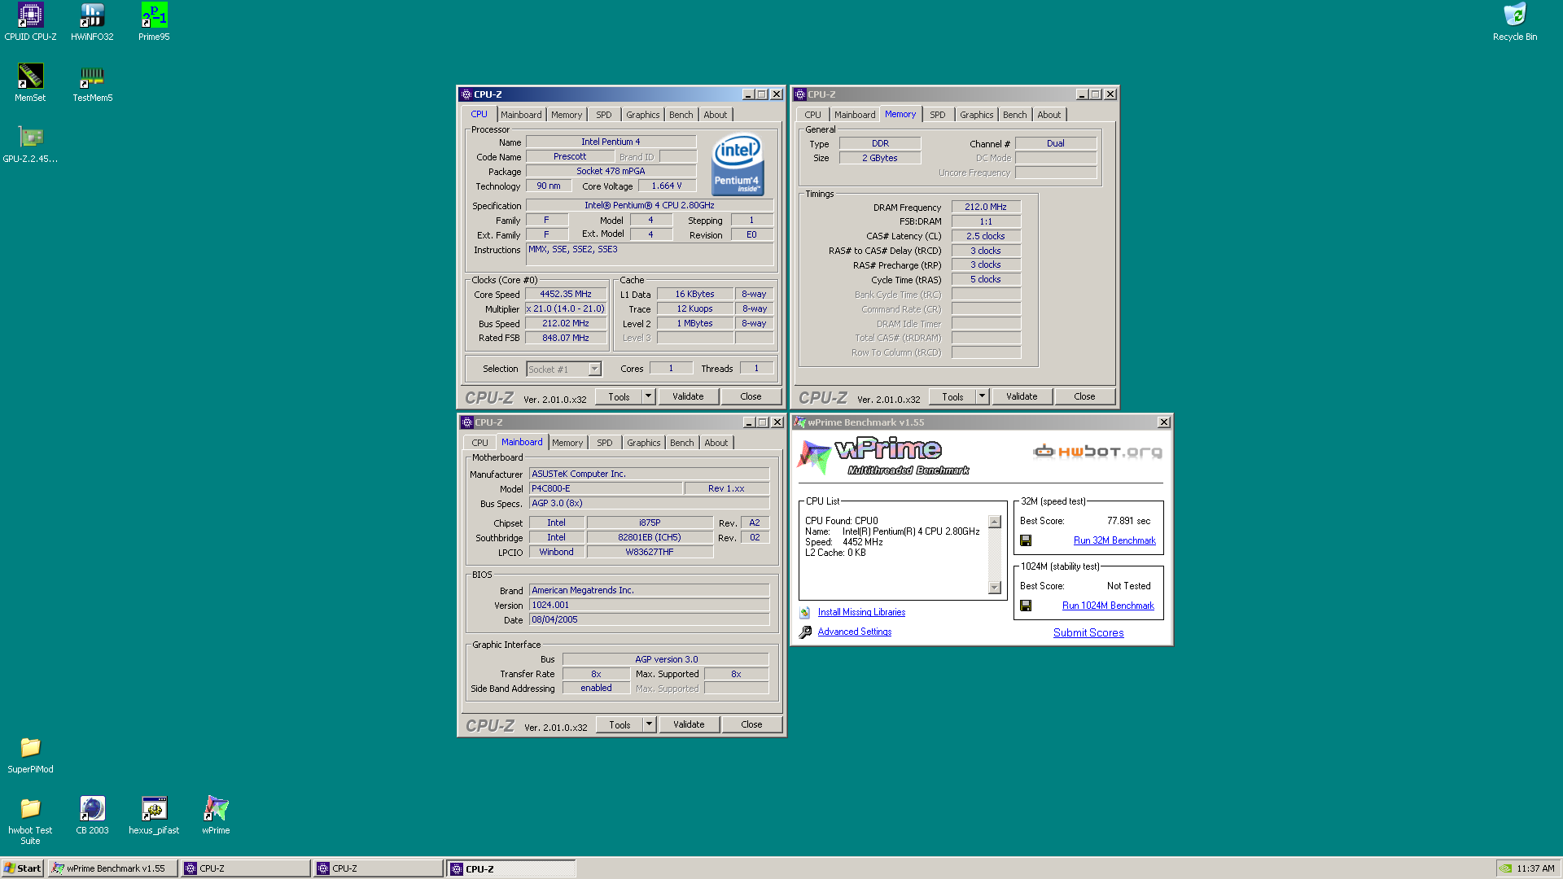Image resolution: width=1563 pixels, height=879 pixels.
Task: Click Install Missing Libraries icon
Action: [x=804, y=613]
